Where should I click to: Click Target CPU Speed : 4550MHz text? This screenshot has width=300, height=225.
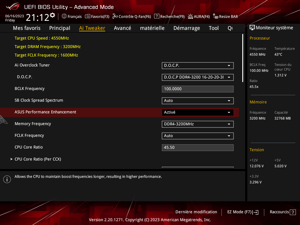click(x=42, y=38)
